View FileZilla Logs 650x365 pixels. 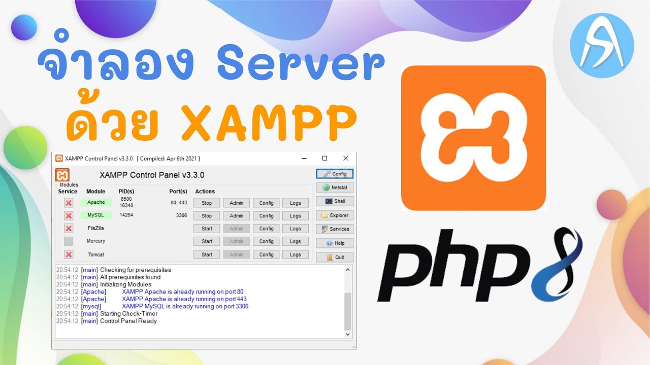click(x=296, y=229)
